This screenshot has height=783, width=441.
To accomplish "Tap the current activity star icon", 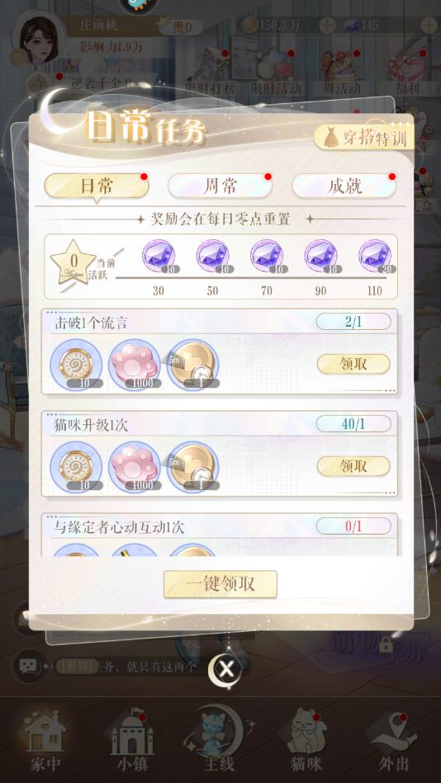I will [73, 262].
